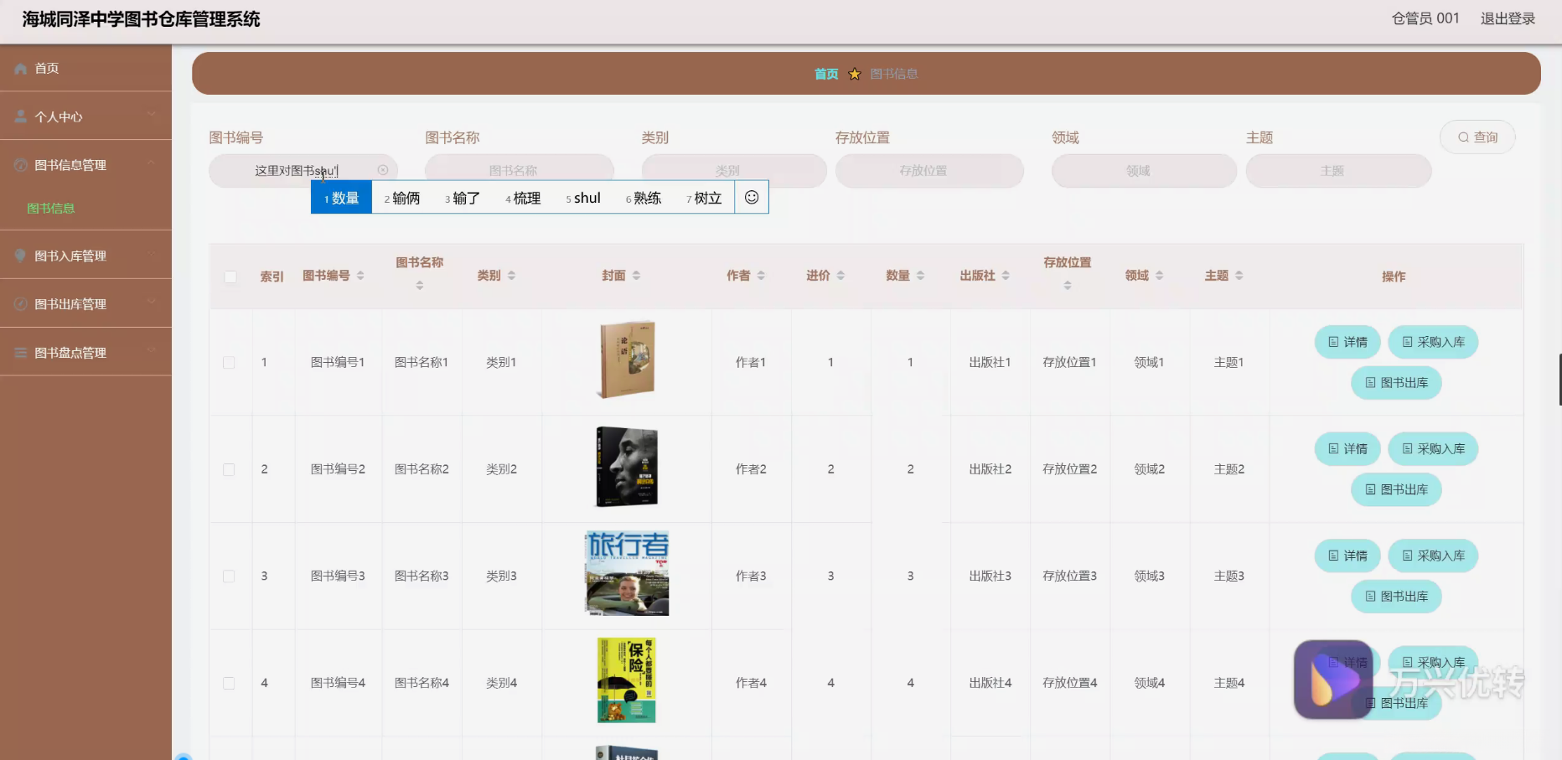Click the 万兴优转 floating app icon
This screenshot has height=760, width=1562.
tap(1333, 680)
